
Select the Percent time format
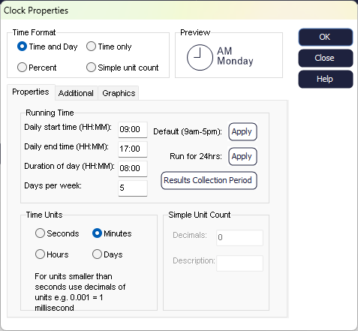tap(22, 68)
